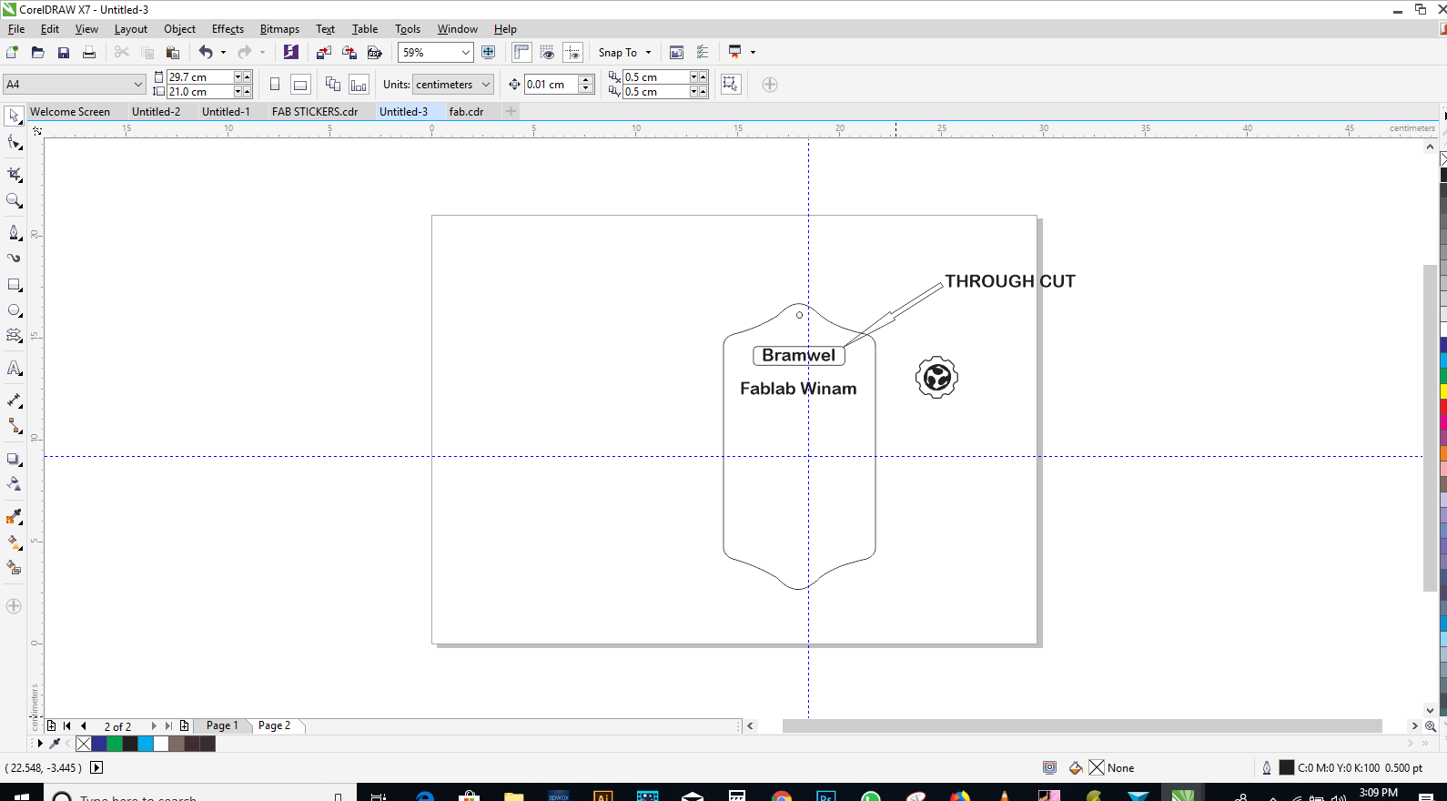
Task: Select the Polygon tool
Action: (x=14, y=336)
